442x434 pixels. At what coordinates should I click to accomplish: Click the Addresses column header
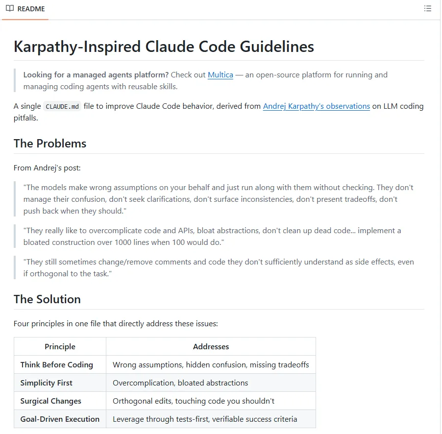tap(211, 346)
